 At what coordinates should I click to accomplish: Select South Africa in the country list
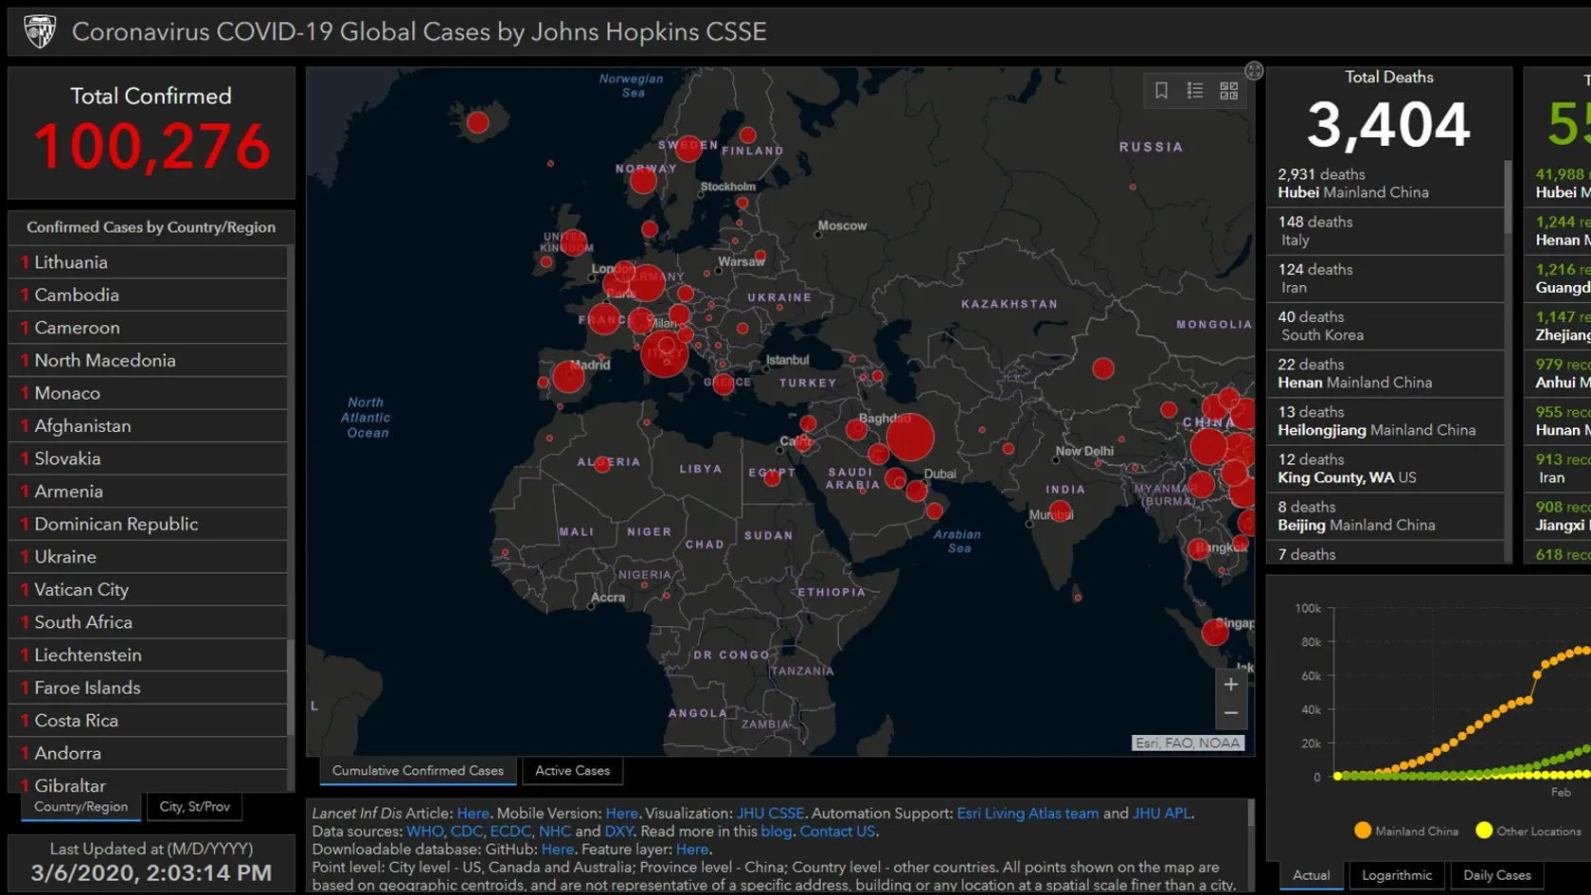click(148, 622)
